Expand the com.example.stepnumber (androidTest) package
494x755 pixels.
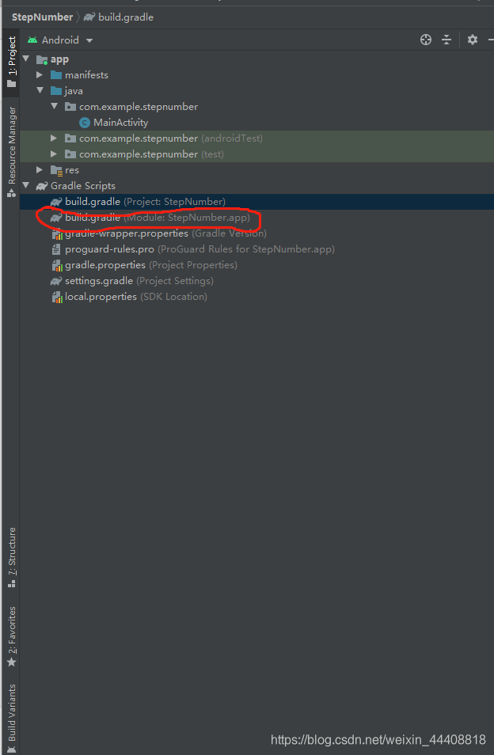(55, 138)
